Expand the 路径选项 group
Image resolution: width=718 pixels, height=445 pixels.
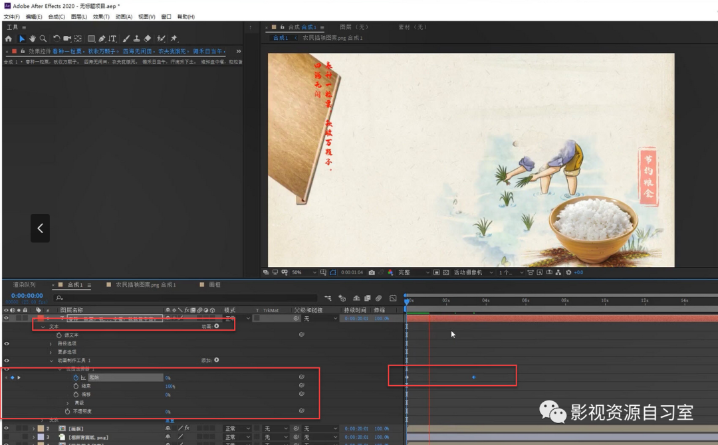click(51, 343)
